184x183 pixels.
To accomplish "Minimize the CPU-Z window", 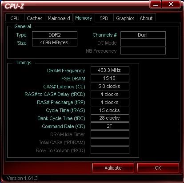I will pyautogui.click(x=156, y=4).
